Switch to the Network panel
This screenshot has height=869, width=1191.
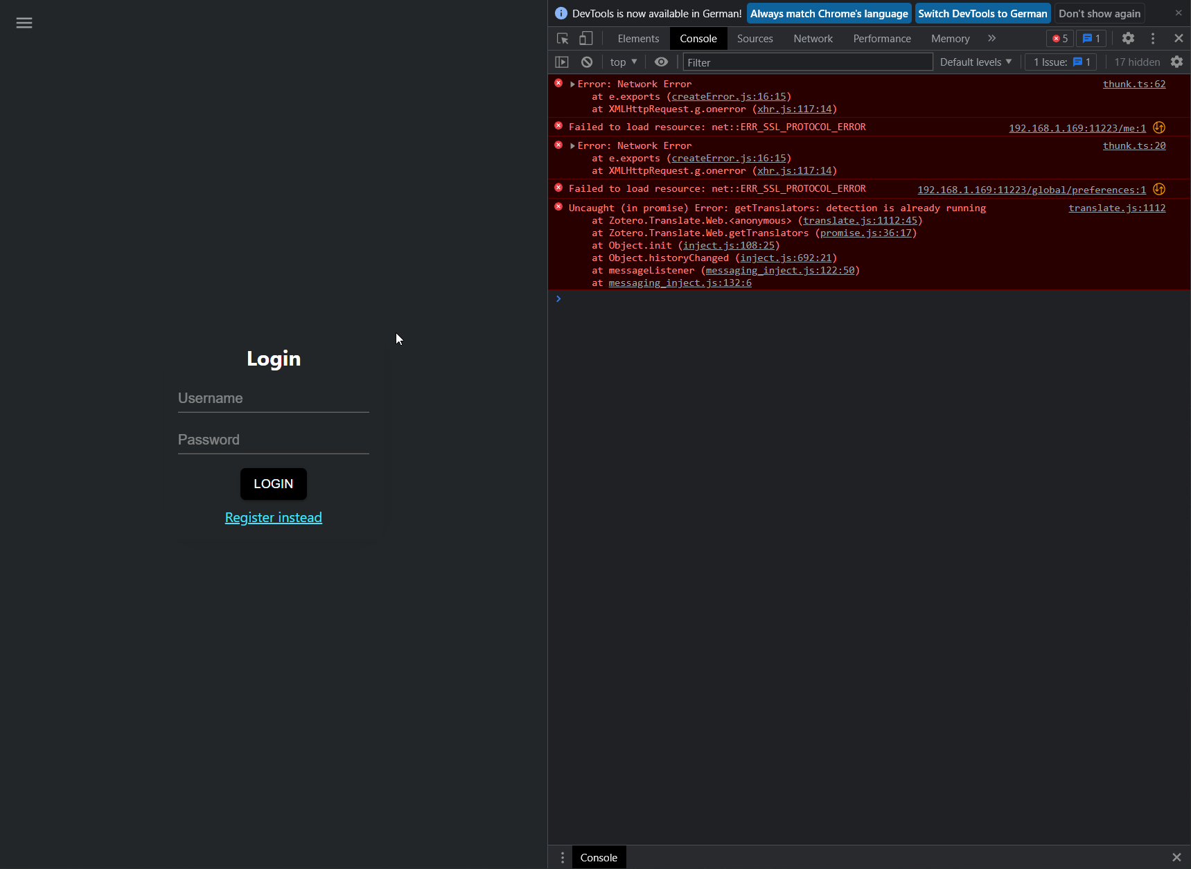pyautogui.click(x=813, y=38)
